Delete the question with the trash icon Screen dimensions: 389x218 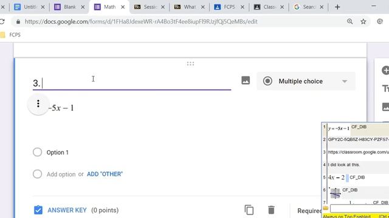coord(271,210)
